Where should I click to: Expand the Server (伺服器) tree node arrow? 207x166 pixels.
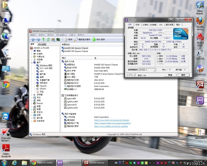pyautogui.click(x=32, y=60)
